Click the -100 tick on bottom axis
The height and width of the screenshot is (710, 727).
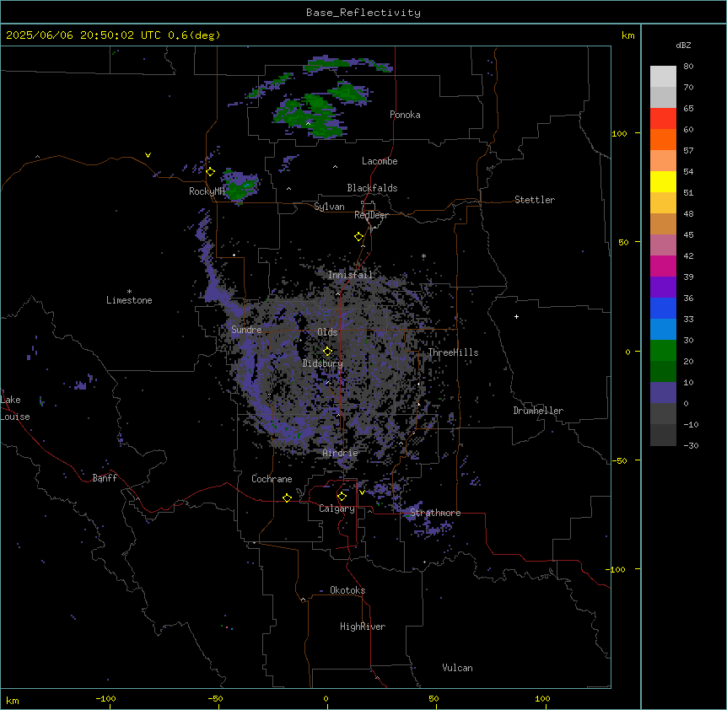tap(105, 698)
